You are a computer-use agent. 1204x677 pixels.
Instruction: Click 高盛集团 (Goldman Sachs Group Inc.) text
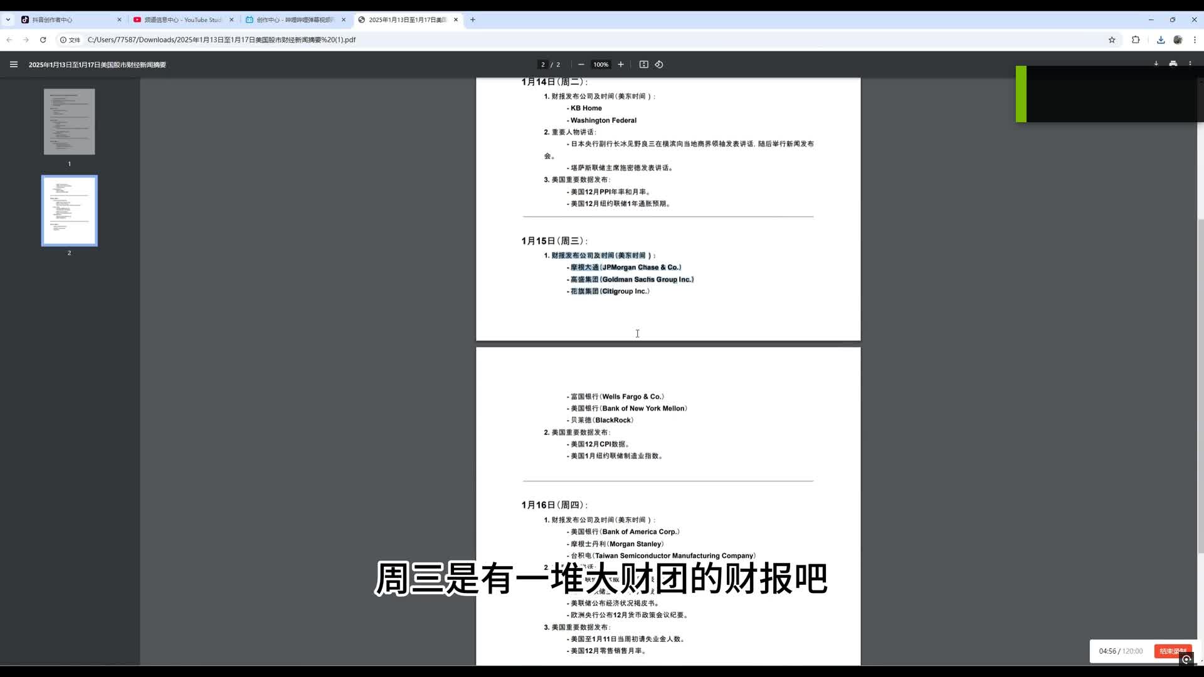(631, 280)
